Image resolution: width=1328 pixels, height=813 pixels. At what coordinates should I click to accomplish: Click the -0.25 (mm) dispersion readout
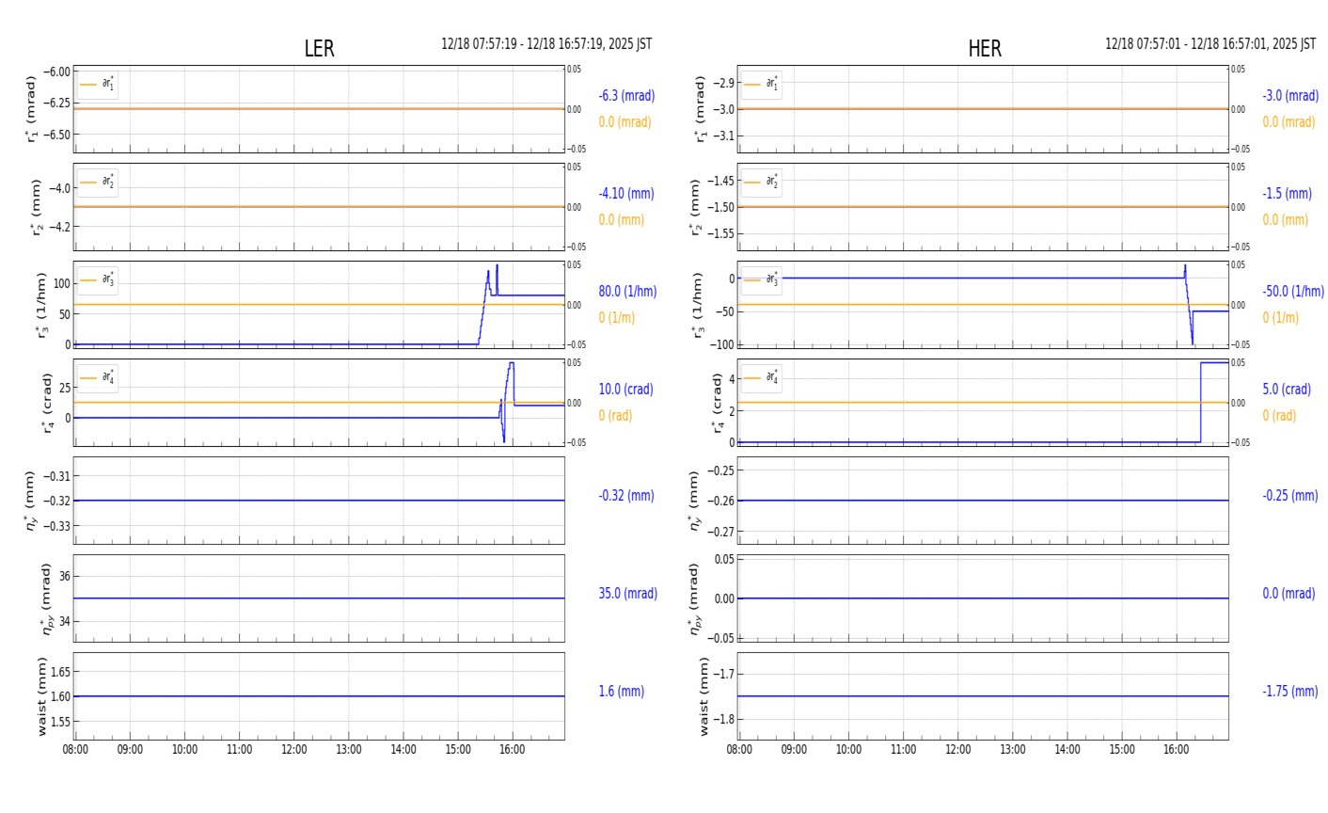[1290, 496]
